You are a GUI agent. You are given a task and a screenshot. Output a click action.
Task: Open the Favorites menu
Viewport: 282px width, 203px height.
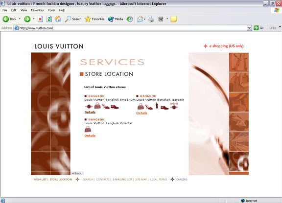click(37, 10)
